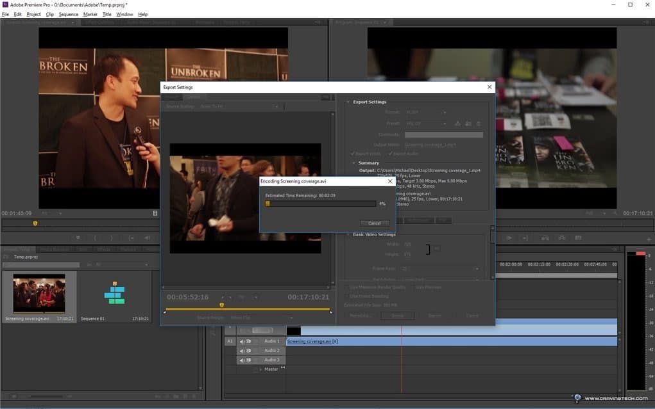Screen dimensions: 655x409
Task: Toggle sync lock on Audio 2
Action: 248,351
